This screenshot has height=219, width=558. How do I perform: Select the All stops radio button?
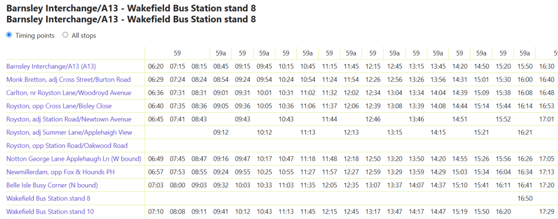[66, 35]
